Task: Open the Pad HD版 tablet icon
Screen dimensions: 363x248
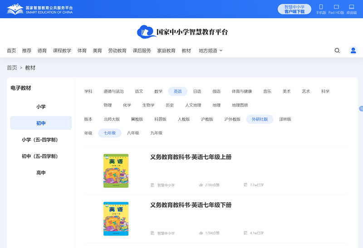Action: pos(336,7)
